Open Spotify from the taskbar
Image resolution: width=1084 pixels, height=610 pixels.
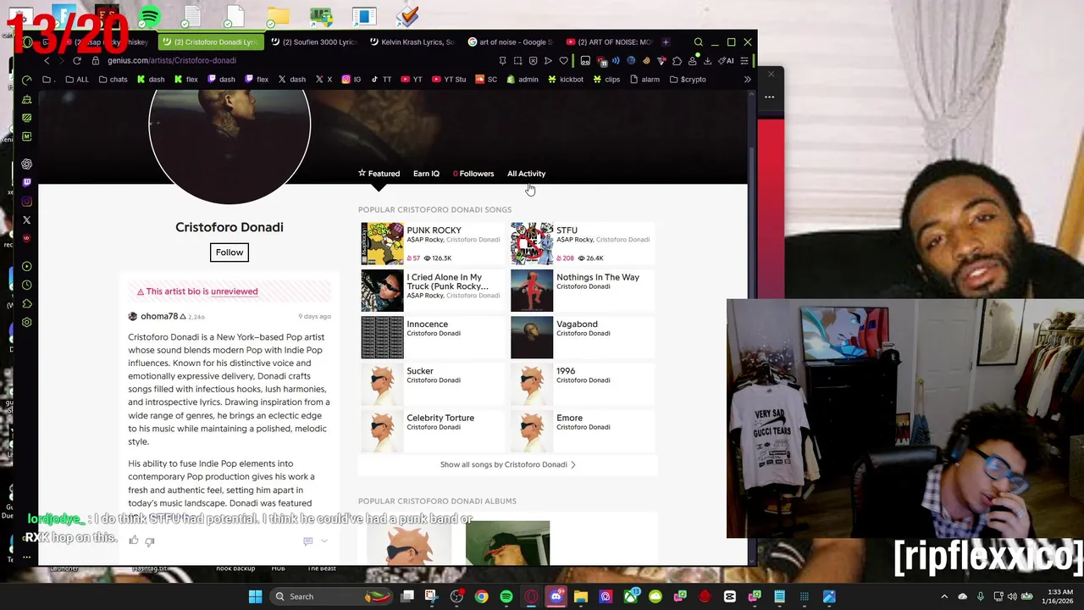506,596
